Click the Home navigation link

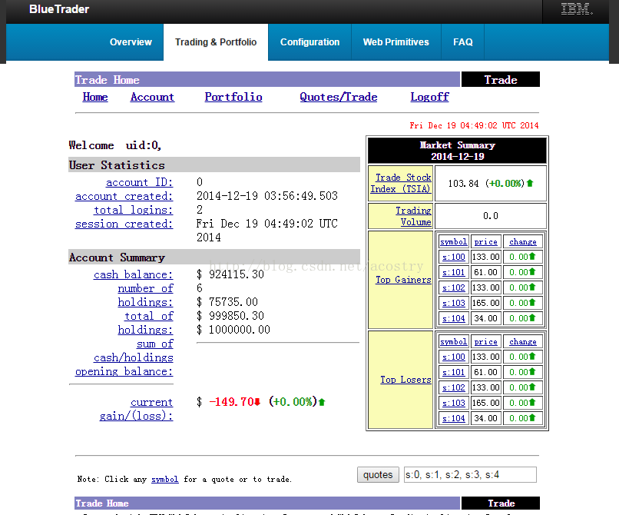95,97
